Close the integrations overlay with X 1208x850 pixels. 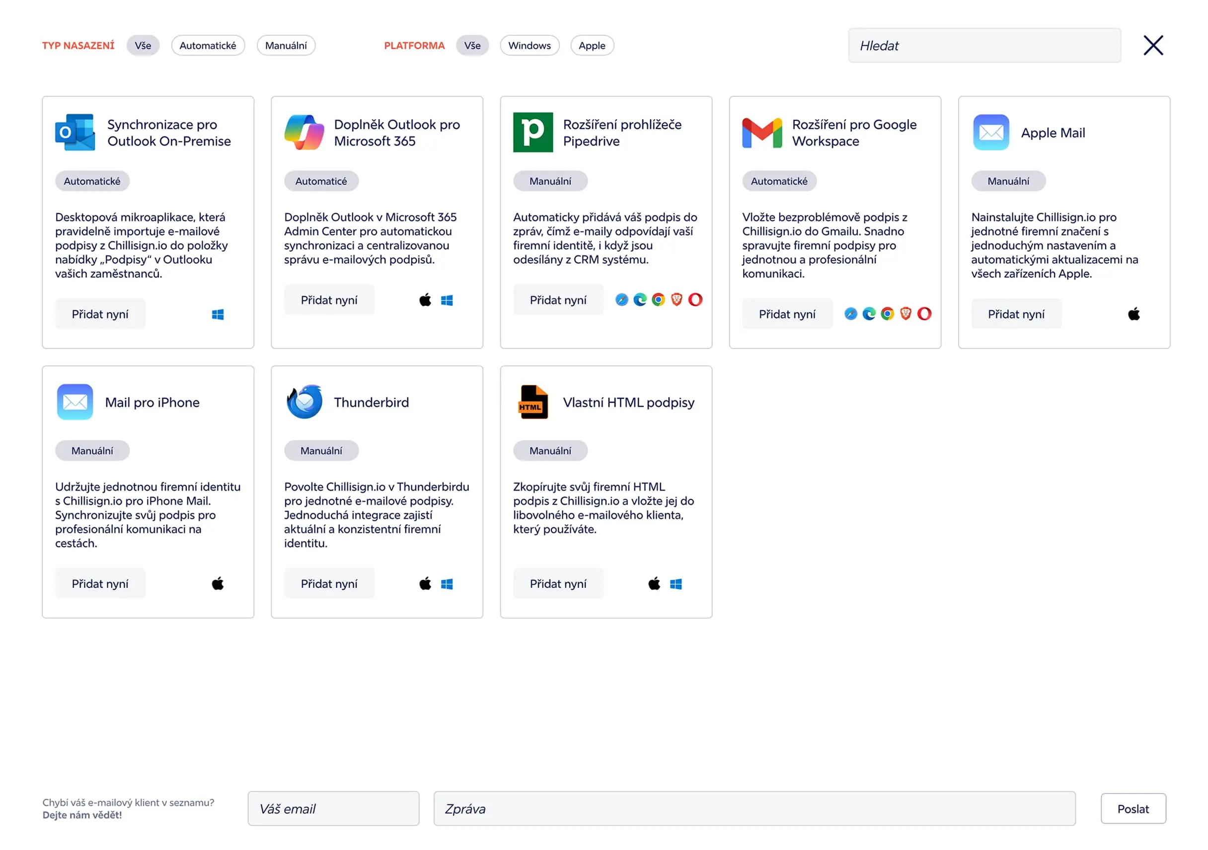coord(1153,45)
